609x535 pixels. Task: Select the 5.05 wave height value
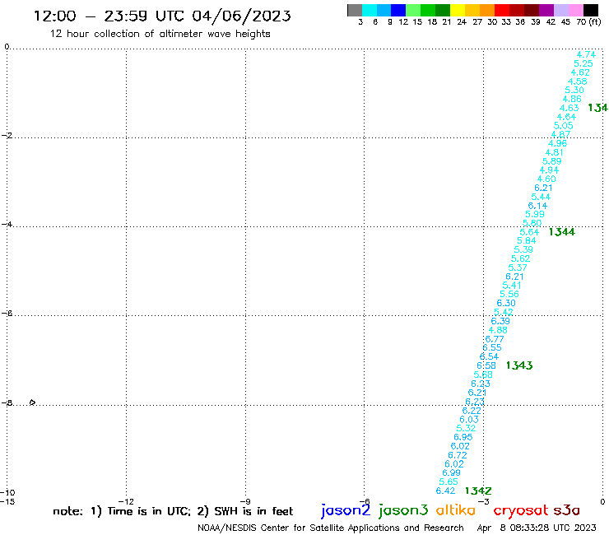pos(564,126)
